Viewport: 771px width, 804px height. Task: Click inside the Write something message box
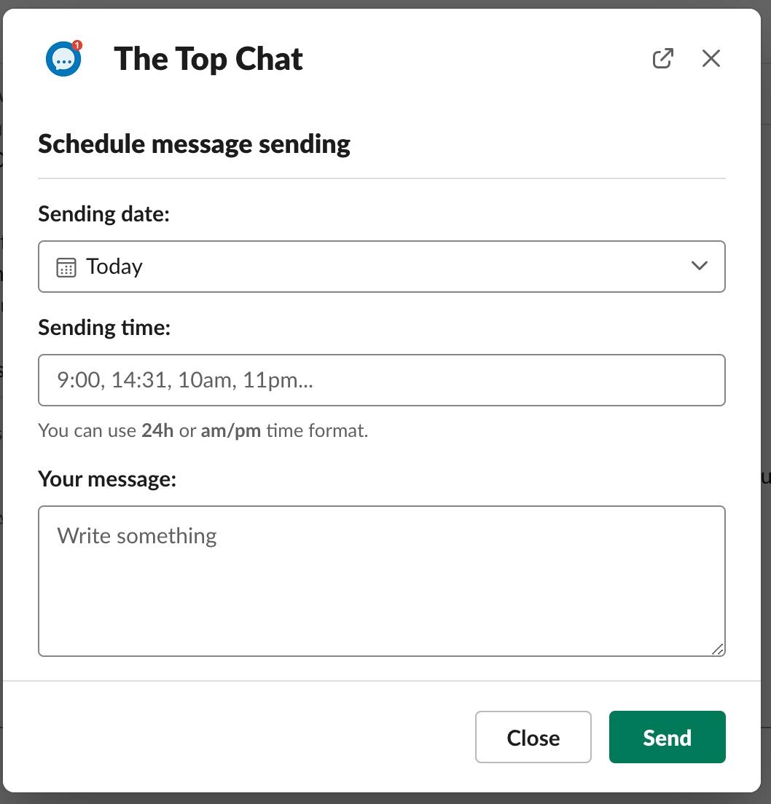pos(382,581)
